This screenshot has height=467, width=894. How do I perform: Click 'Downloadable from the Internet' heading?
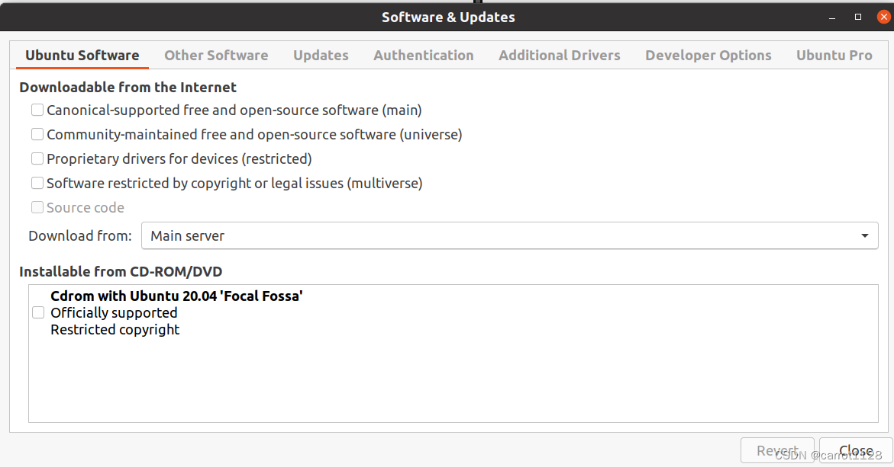pos(127,87)
